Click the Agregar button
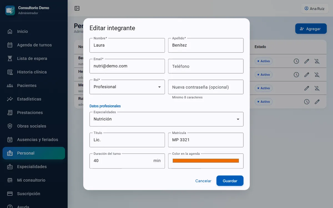This screenshot has height=208, width=333. [311, 29]
